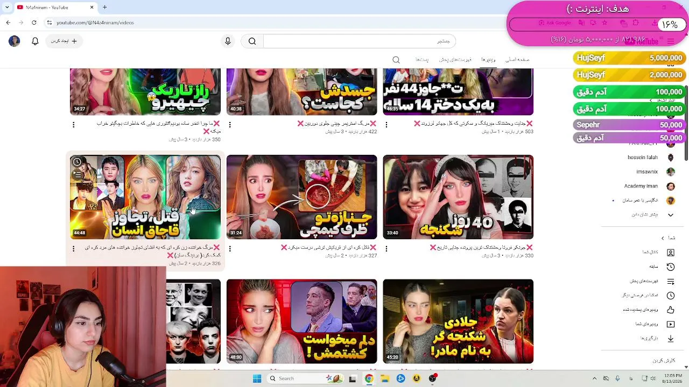
Task: Click the Create (ایجاد کردن) button
Action: click(x=64, y=41)
